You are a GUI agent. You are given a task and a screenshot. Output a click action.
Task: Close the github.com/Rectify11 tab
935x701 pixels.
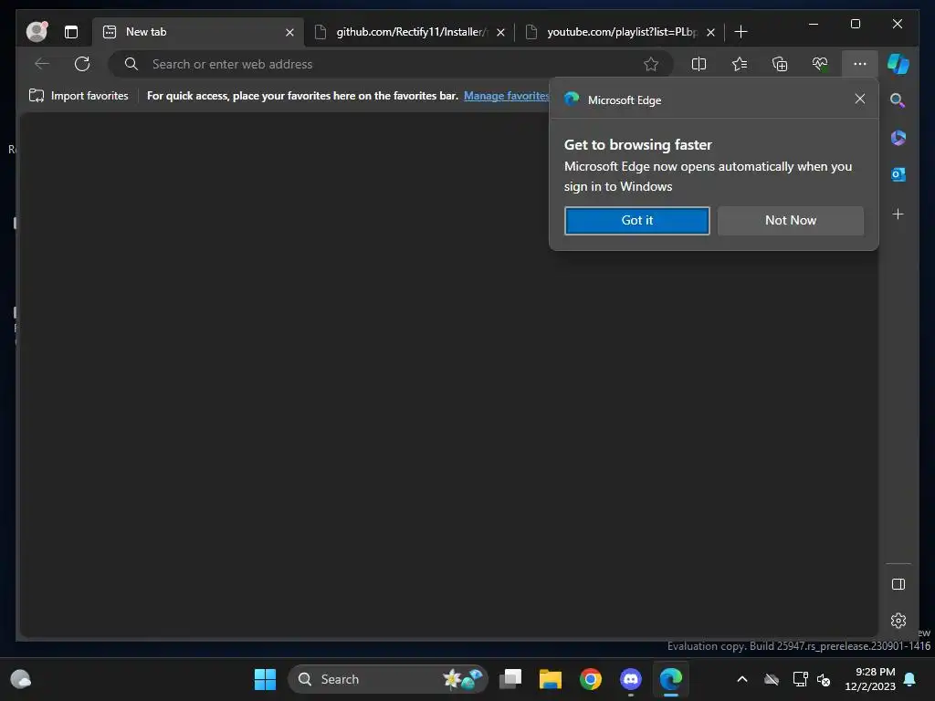pos(501,32)
